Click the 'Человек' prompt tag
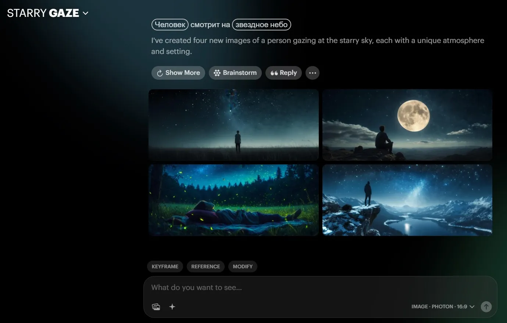Screen dimensions: 507x323 click(170, 25)
